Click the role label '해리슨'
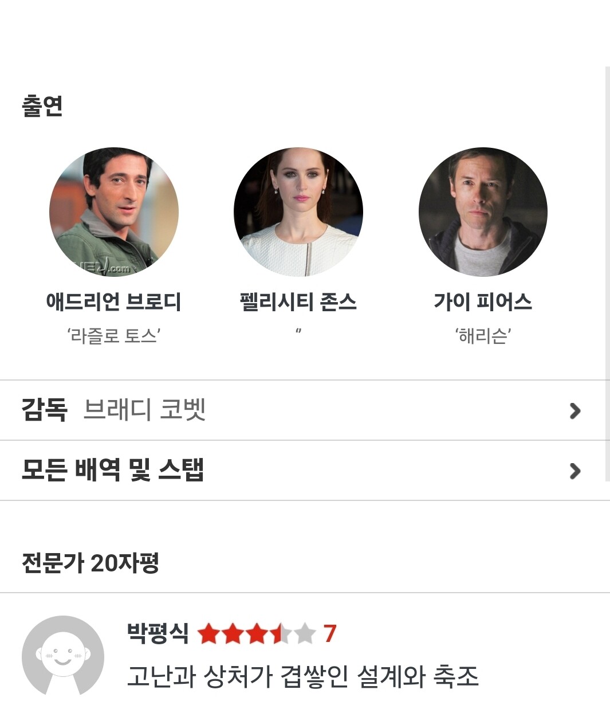Viewport: 610px width, 709px height. pos(483,335)
